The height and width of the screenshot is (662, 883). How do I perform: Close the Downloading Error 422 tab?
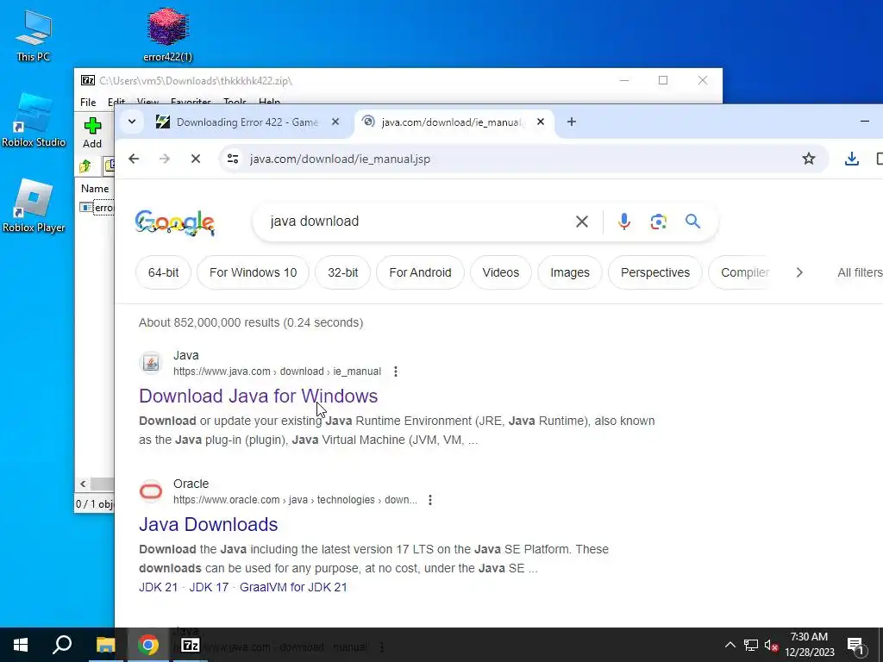coord(335,122)
